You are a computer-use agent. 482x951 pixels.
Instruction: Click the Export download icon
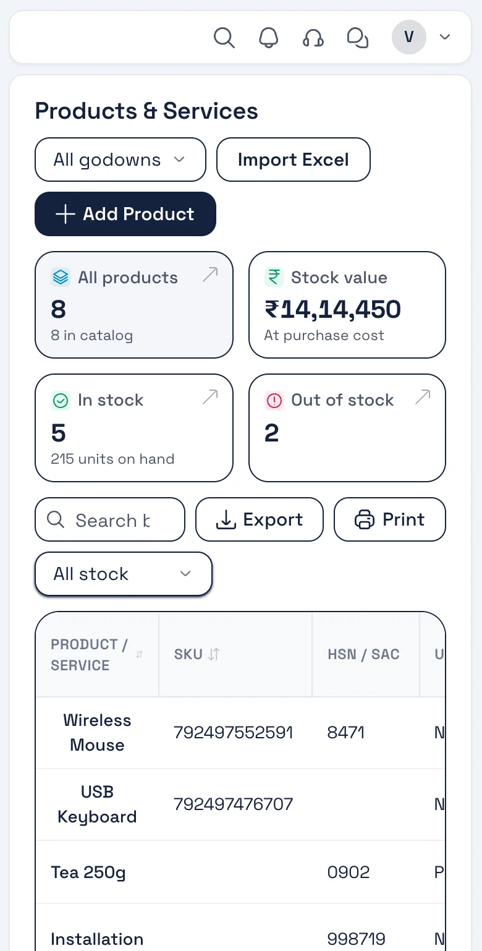click(x=226, y=520)
